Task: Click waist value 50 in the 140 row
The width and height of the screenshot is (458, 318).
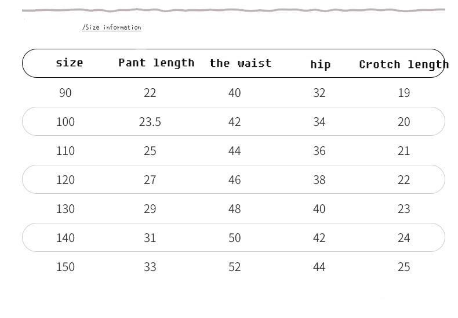Action: tap(235, 238)
